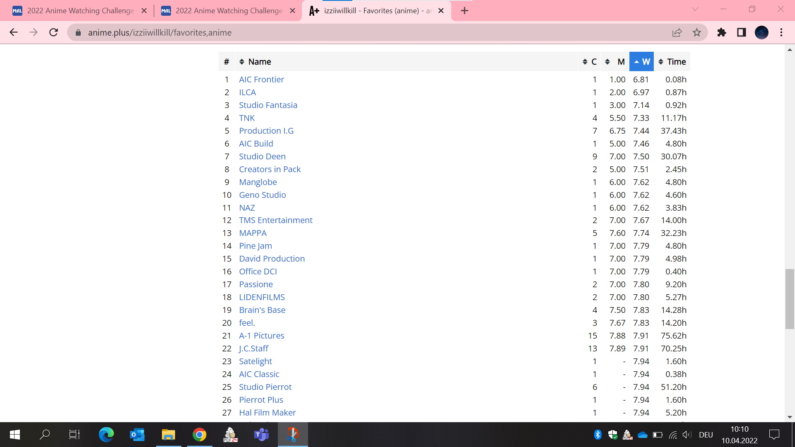The image size is (795, 447).
Task: Click the browser reload icon
Action: coord(53,32)
